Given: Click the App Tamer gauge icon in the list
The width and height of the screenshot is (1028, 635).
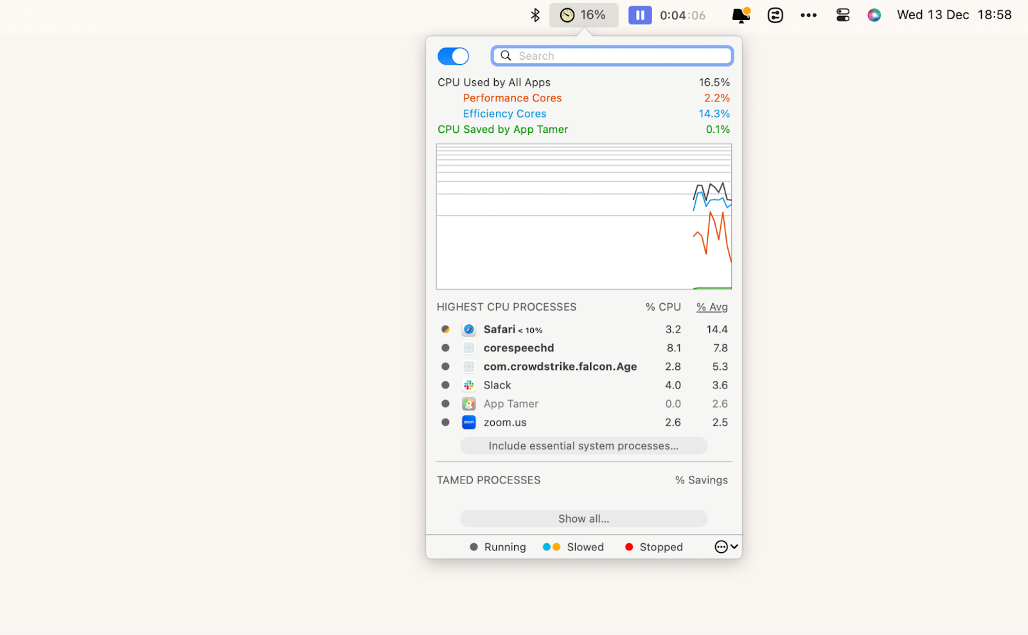Looking at the screenshot, I should click(468, 403).
